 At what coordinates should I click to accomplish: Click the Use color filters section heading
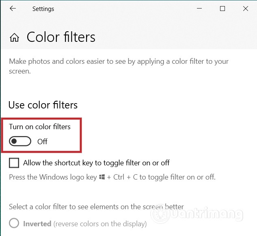tap(43, 105)
